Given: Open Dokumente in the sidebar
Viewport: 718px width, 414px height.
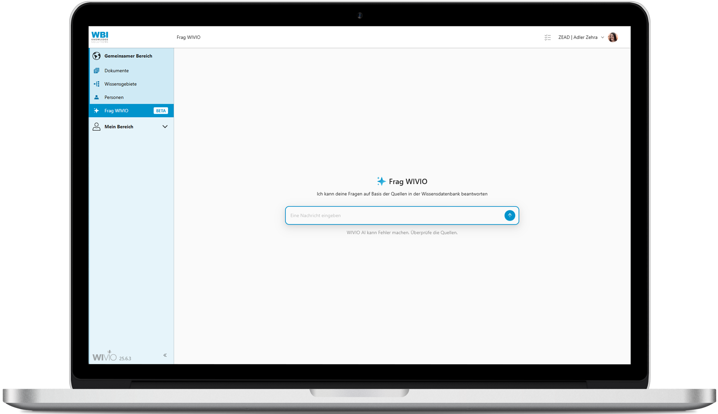Looking at the screenshot, I should (116, 71).
